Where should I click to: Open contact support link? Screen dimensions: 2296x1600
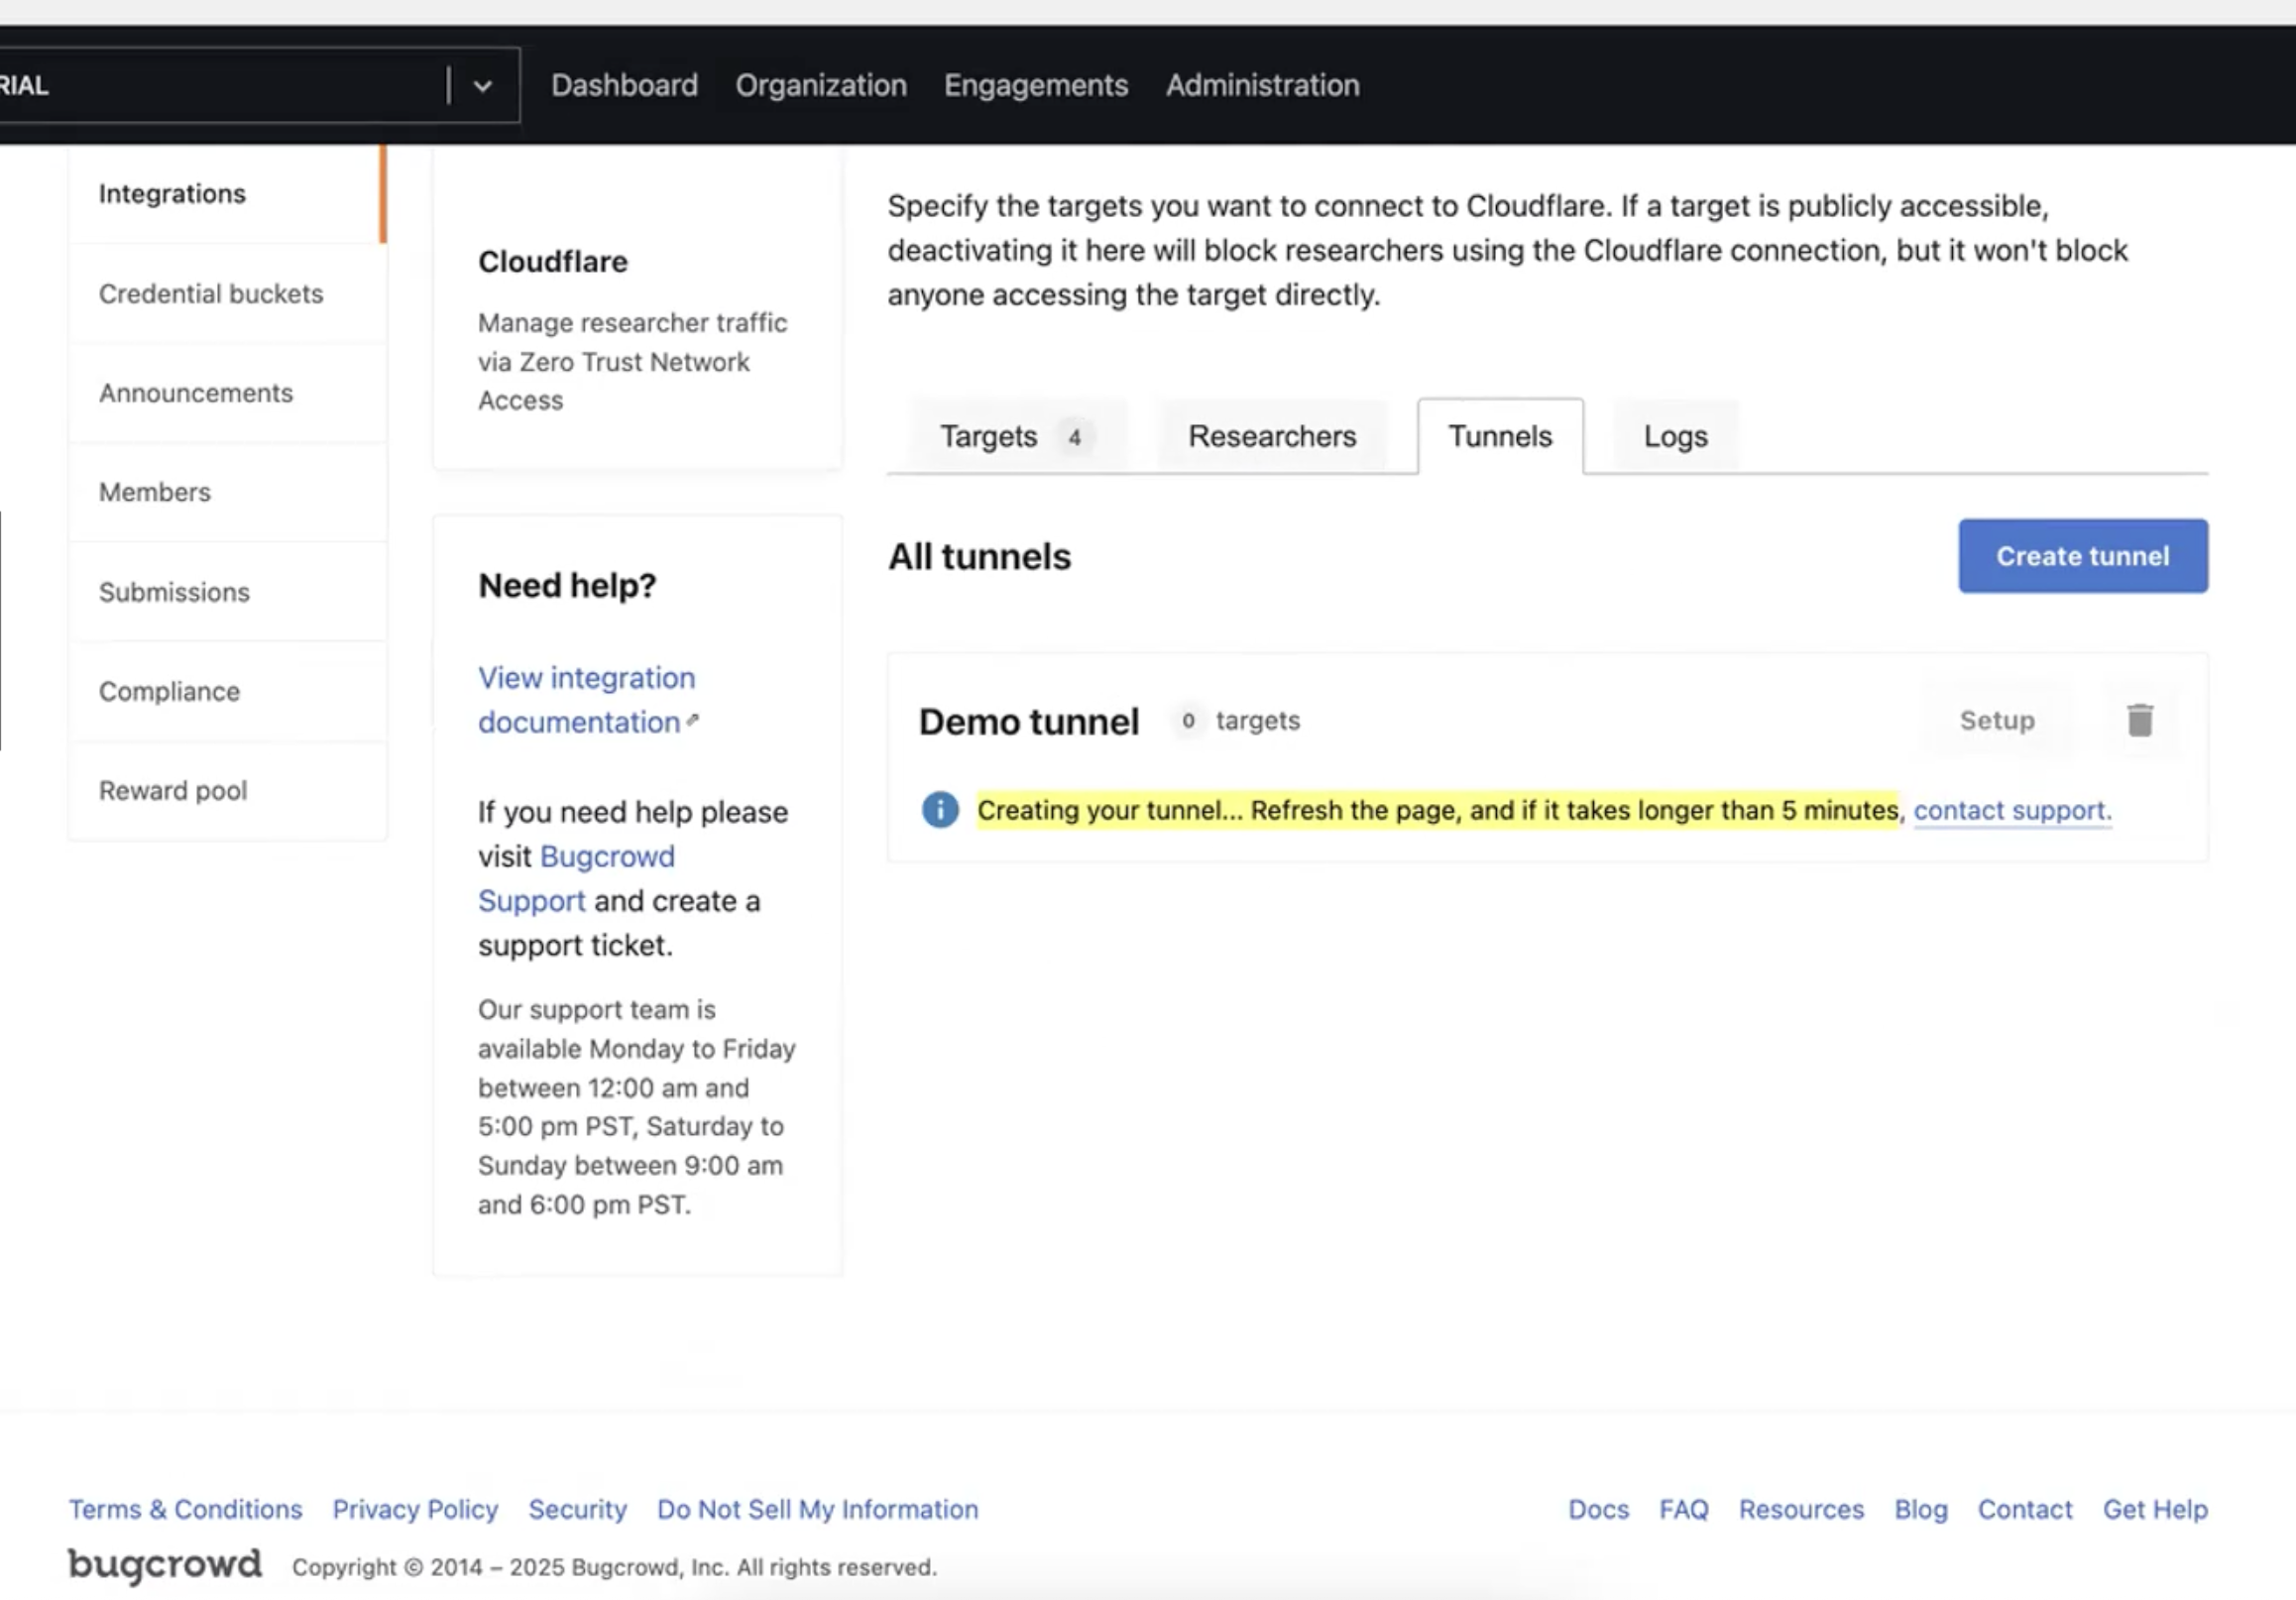point(2012,810)
